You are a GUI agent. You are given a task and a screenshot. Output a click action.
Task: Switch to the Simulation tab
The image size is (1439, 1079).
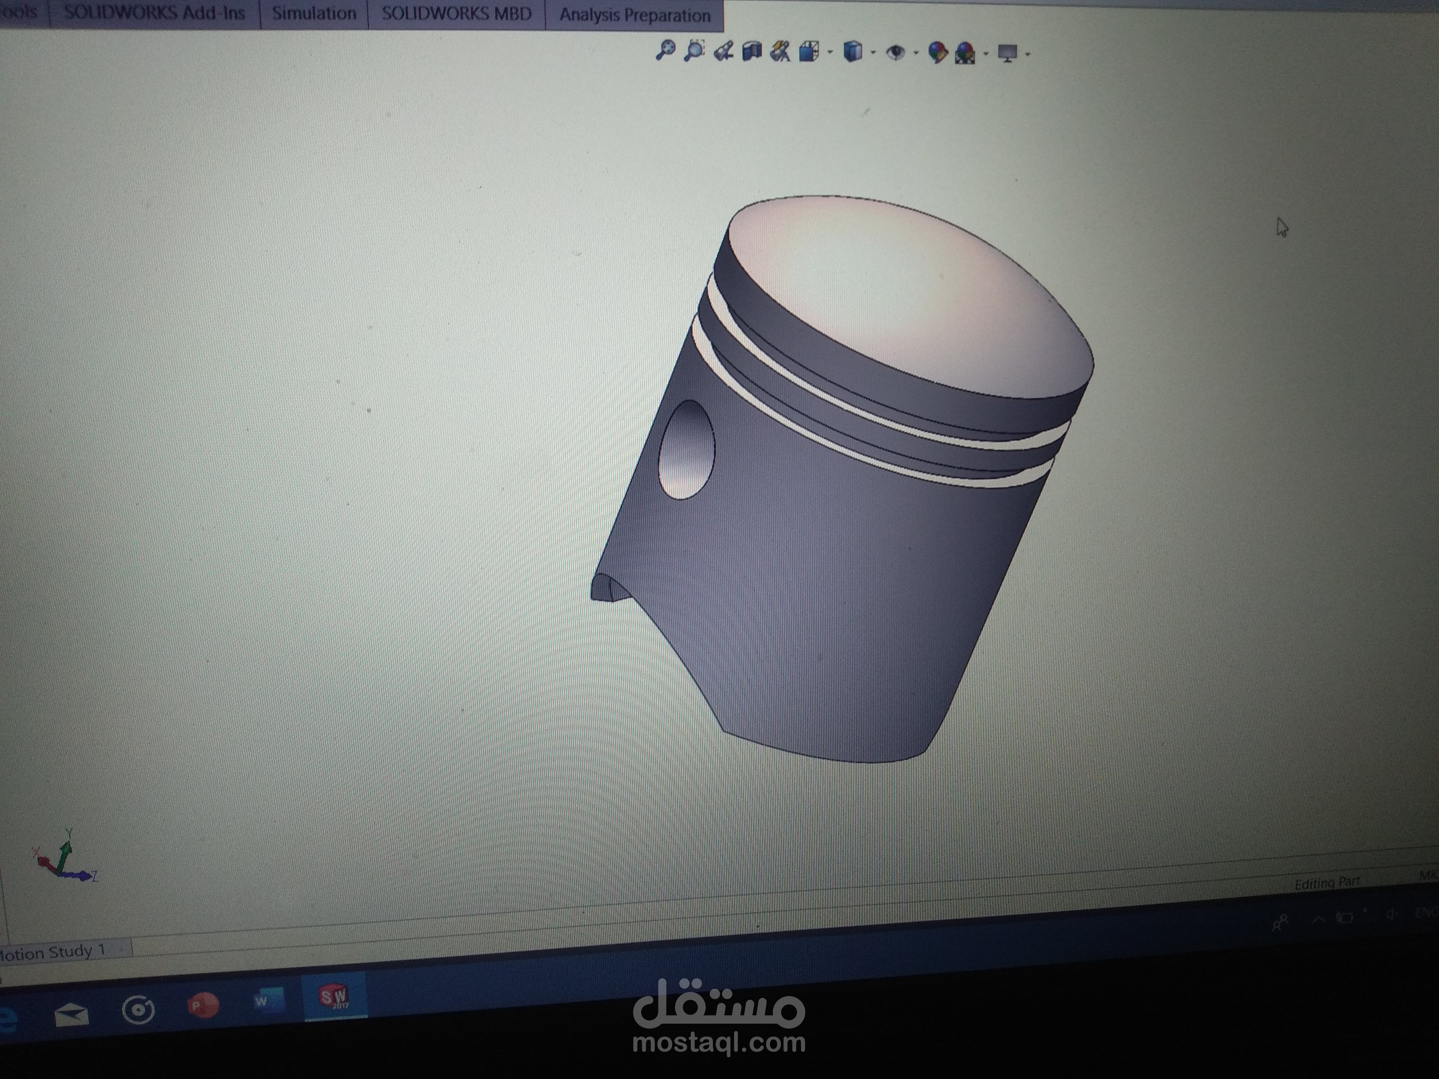pyautogui.click(x=313, y=13)
